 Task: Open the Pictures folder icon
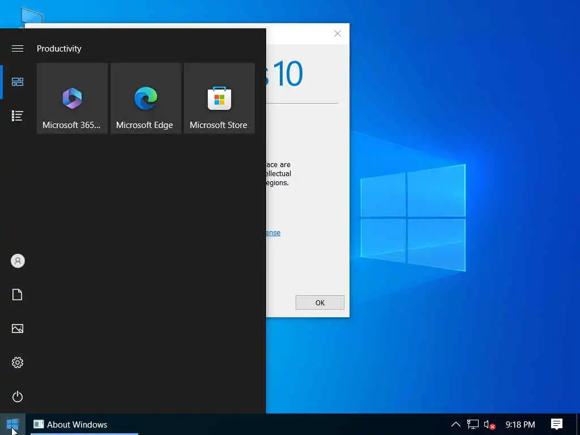18,329
